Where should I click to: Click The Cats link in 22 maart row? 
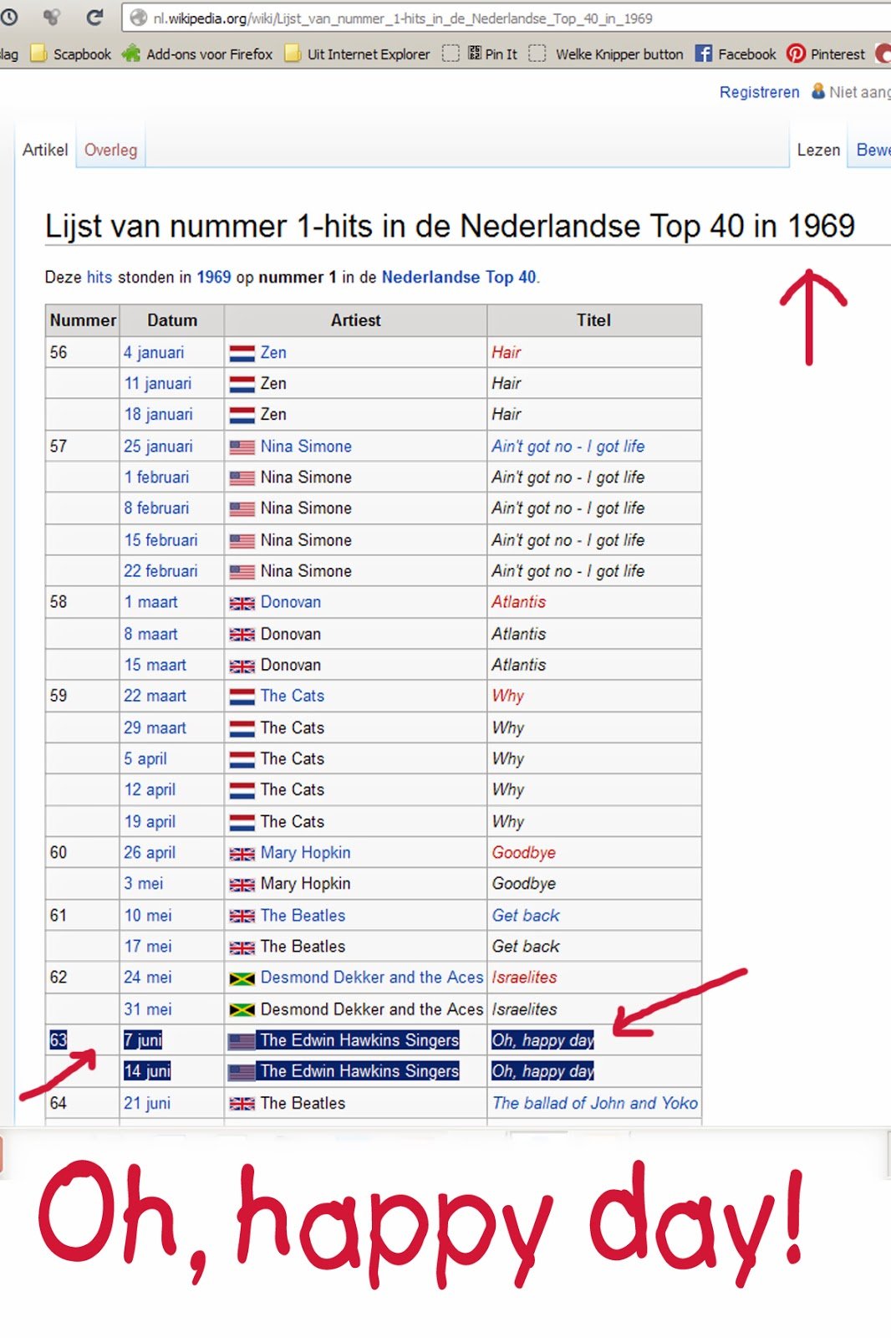point(293,696)
